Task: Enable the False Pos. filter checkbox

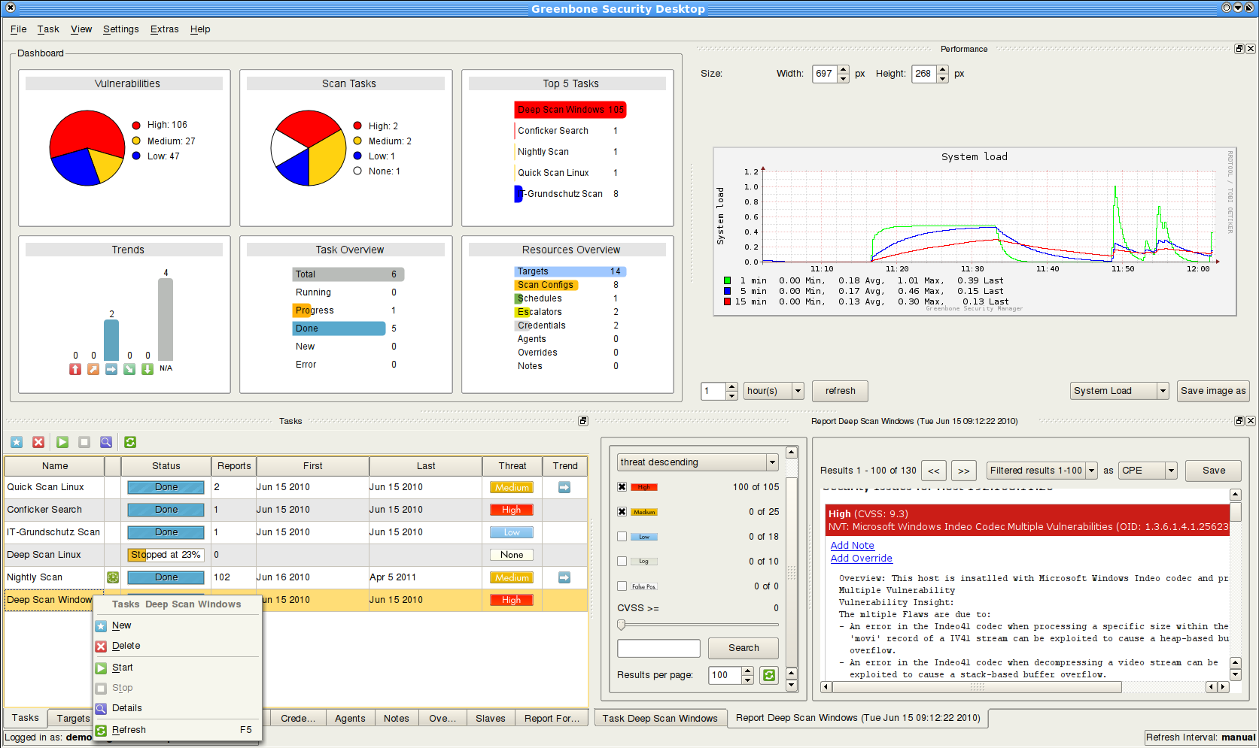Action: click(x=622, y=586)
